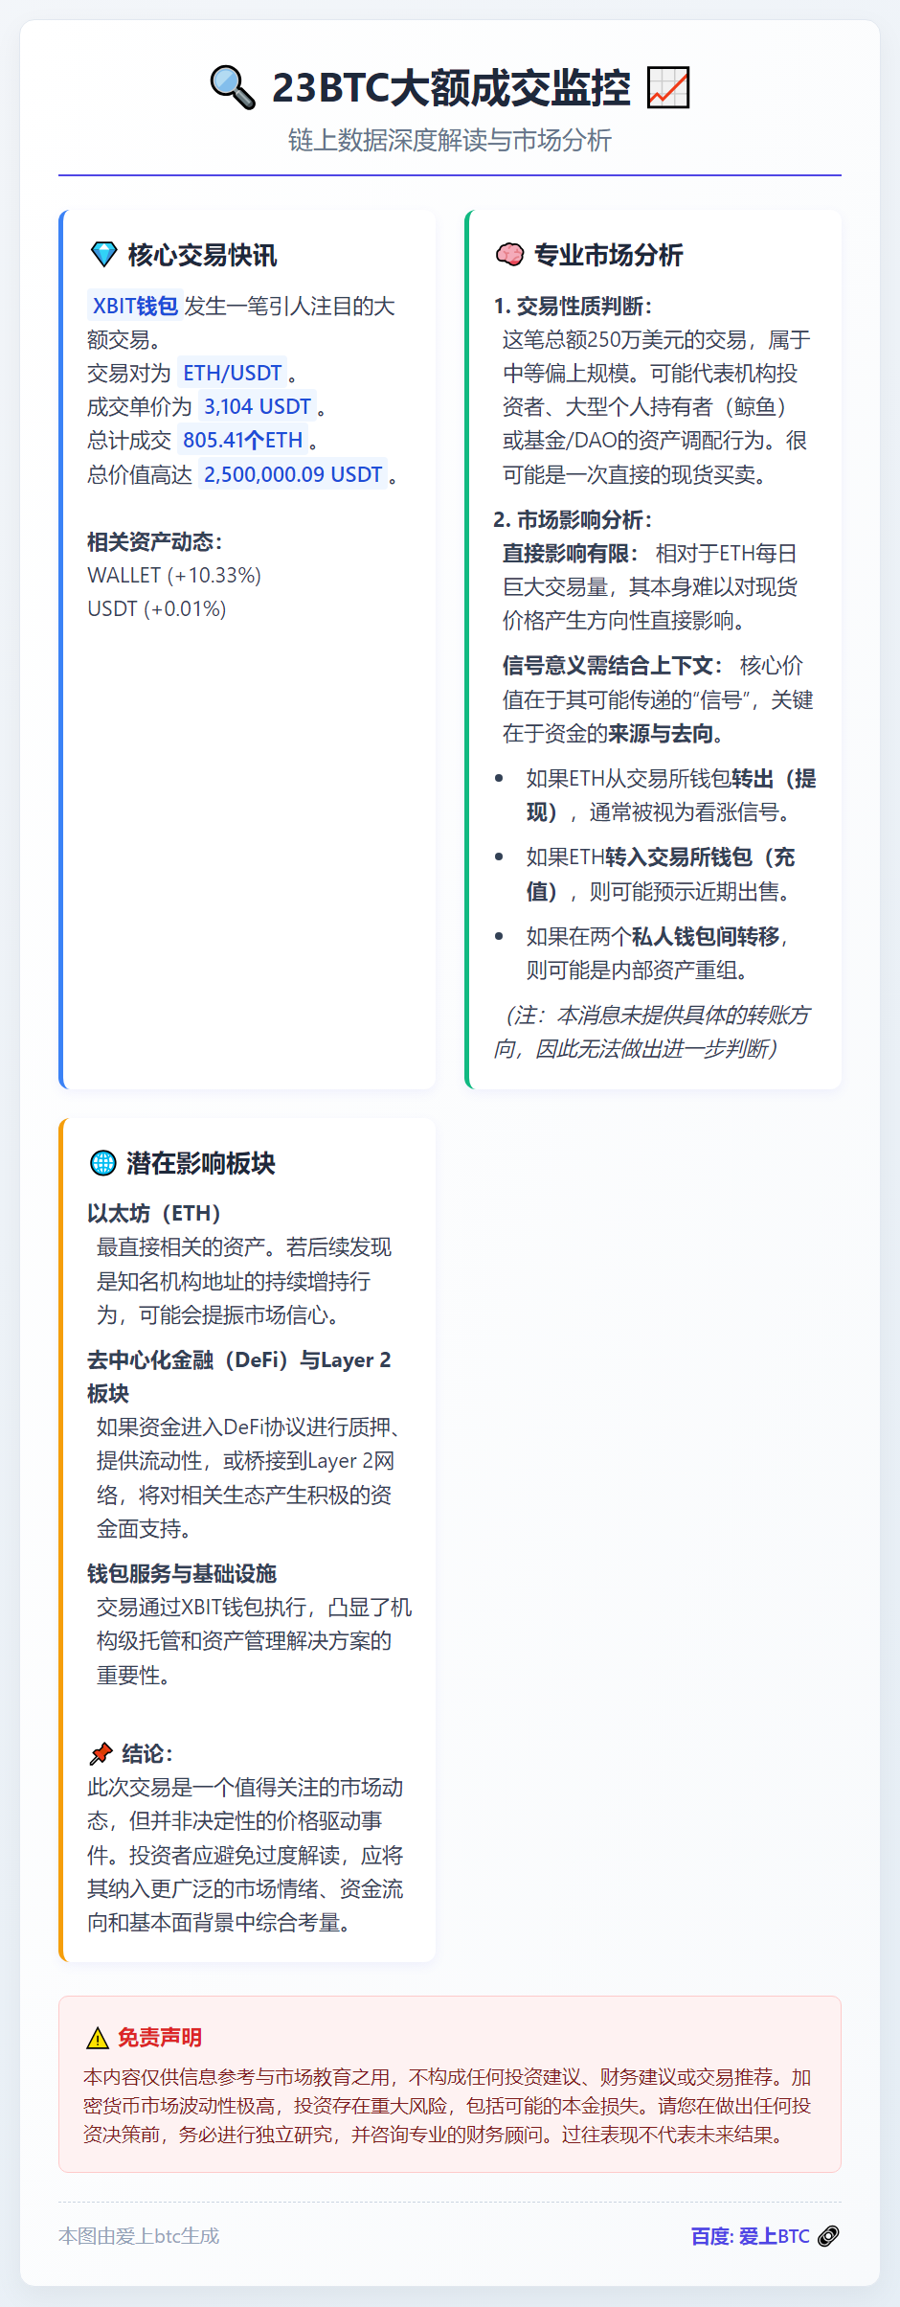Viewport: 900px width, 2307px height.
Task: Click the bold 信号意义需结合上下文 text
Action: (612, 665)
